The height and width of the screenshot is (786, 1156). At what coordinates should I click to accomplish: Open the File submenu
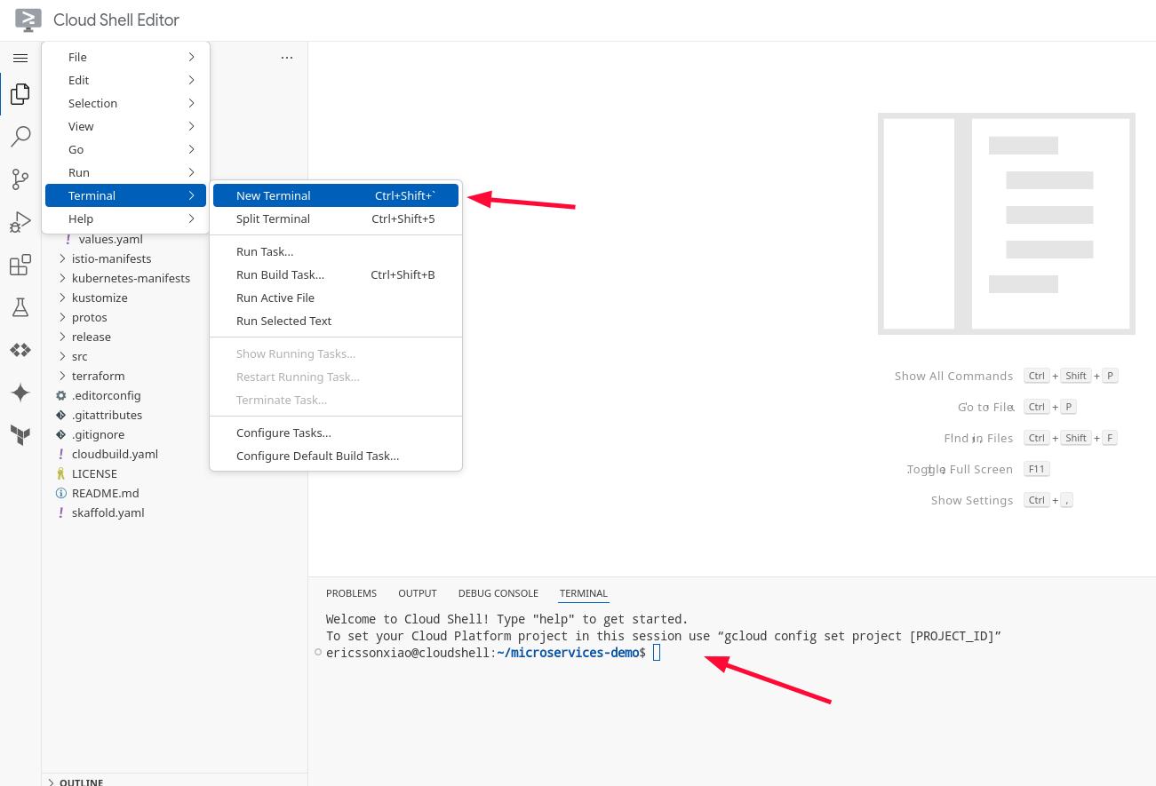(x=125, y=57)
